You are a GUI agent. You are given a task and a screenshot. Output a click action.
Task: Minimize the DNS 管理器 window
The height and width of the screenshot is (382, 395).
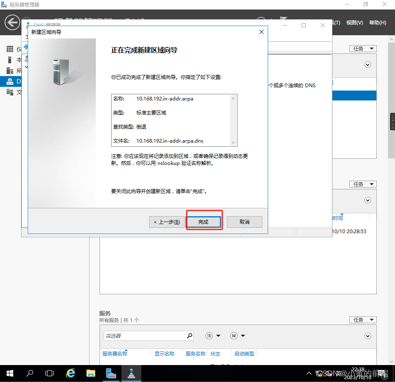(285, 25)
